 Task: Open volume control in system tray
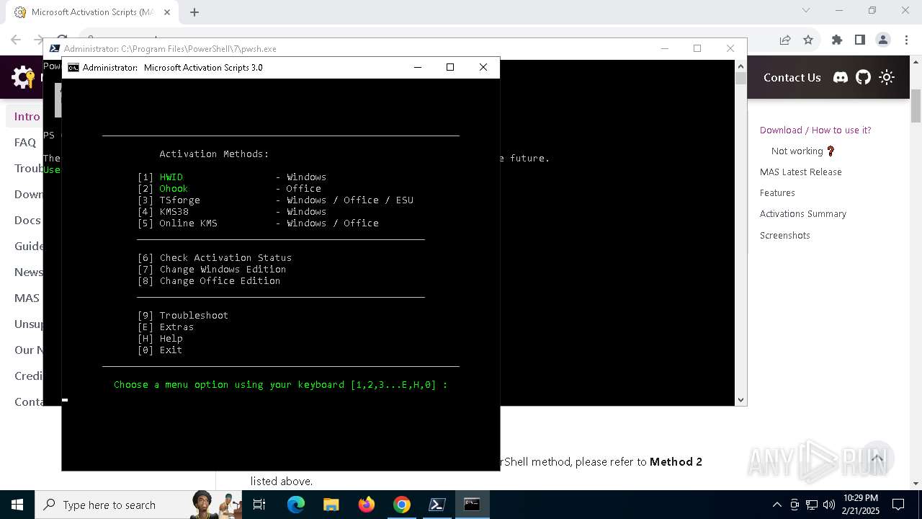point(829,505)
